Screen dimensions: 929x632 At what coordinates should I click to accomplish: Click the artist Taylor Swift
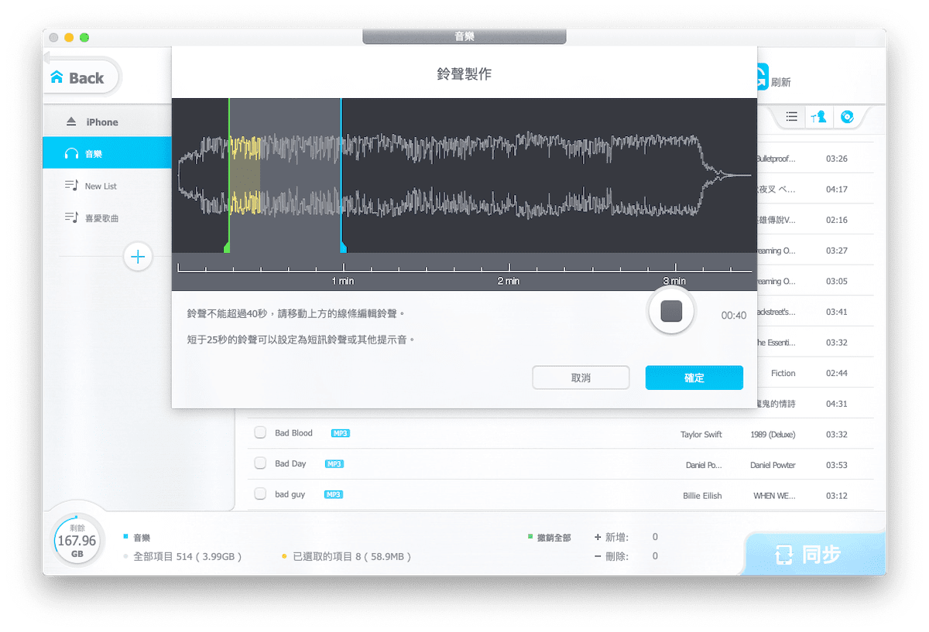click(x=701, y=435)
